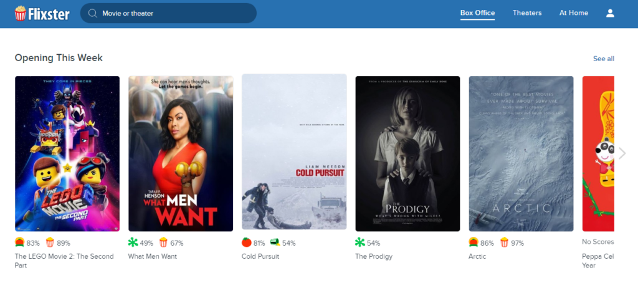Click the LEGO Movie 2 popcorn audience icon
The image size is (638, 298).
pyautogui.click(x=50, y=243)
